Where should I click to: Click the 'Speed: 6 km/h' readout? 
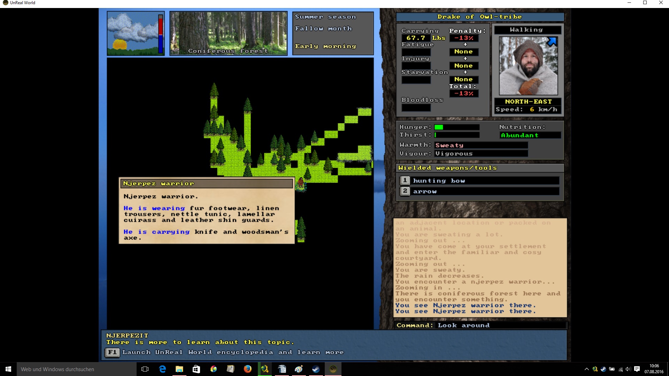526,109
